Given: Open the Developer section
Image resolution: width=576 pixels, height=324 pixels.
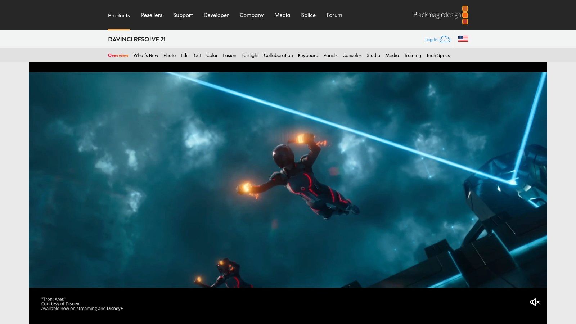Looking at the screenshot, I should [216, 15].
